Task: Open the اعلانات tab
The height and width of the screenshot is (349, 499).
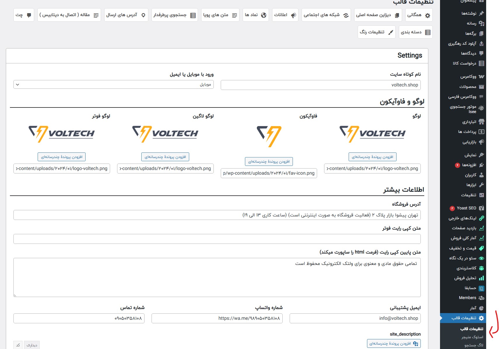Action: [x=285, y=15]
